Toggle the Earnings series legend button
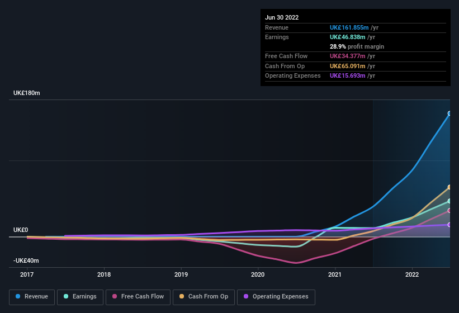459x313 pixels. pyautogui.click(x=80, y=297)
